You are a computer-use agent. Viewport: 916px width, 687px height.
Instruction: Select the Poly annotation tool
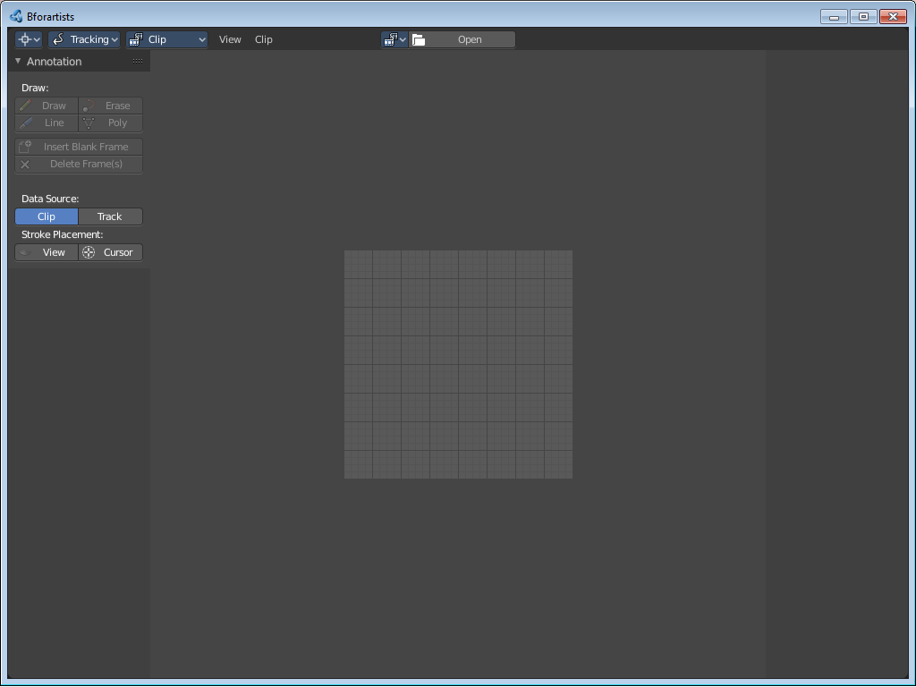(110, 123)
